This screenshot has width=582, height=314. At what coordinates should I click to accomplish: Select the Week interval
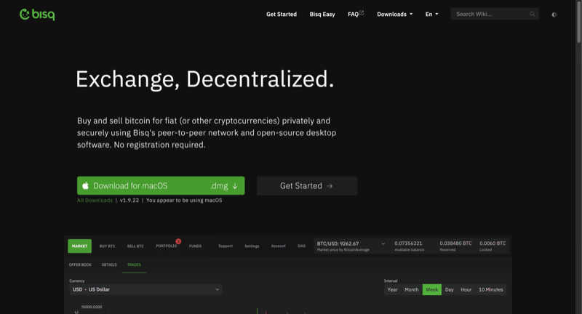(x=431, y=289)
